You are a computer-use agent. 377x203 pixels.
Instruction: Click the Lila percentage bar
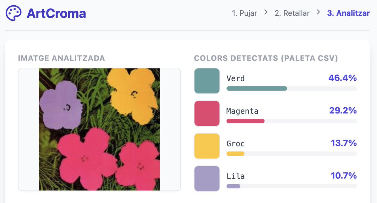[x=292, y=186]
